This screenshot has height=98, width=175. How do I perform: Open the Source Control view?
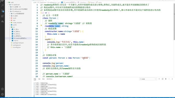[2, 11]
